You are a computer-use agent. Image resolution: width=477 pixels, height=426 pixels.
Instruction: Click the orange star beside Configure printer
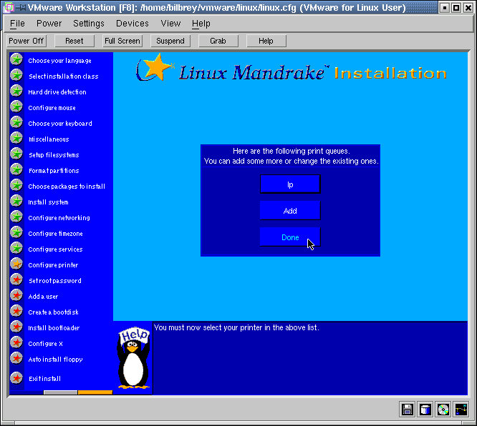point(16,264)
